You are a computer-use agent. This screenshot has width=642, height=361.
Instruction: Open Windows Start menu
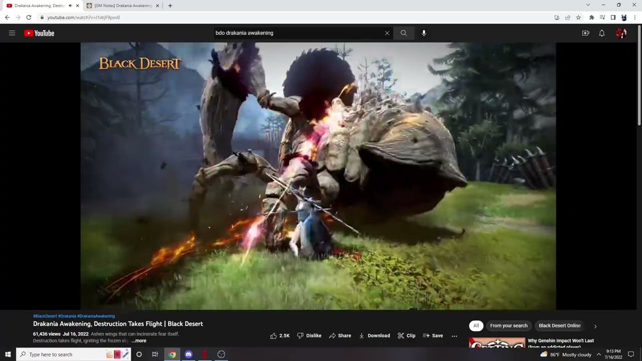[8, 354]
